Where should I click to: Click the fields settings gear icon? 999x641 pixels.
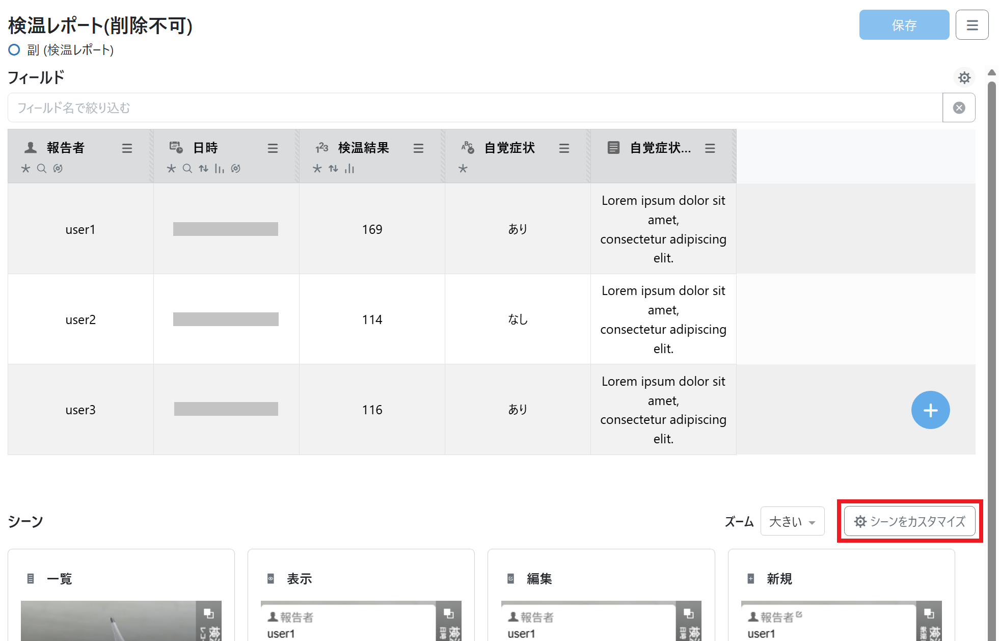964,77
